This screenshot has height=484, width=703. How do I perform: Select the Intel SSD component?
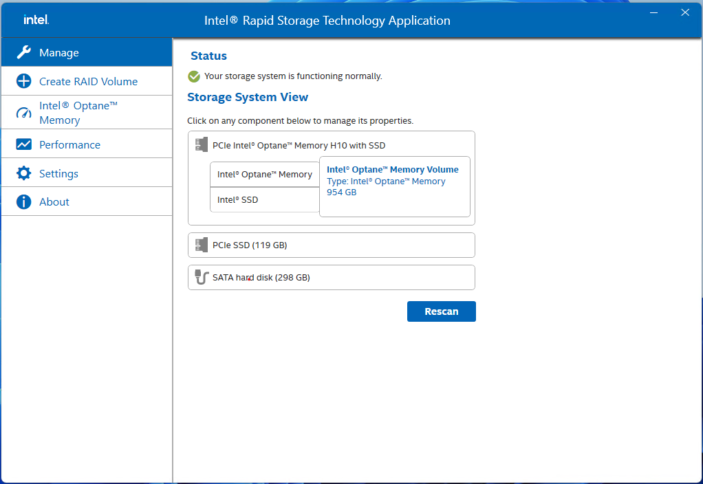click(x=264, y=200)
